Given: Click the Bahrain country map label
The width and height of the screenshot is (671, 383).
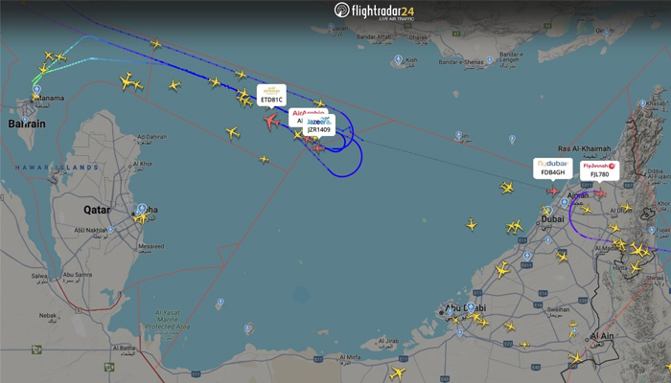Looking at the screenshot, I should pyautogui.click(x=27, y=124).
